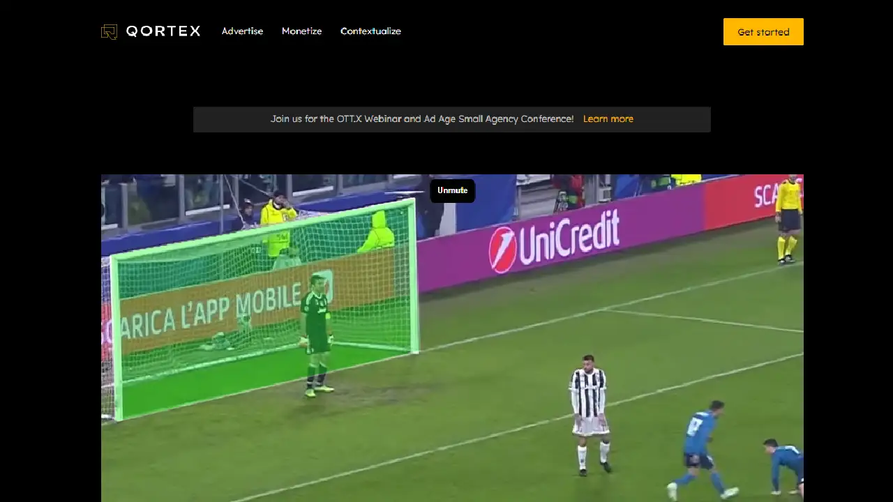The height and width of the screenshot is (502, 893).
Task: Open the Advertise menu item
Action: pyautogui.click(x=242, y=31)
